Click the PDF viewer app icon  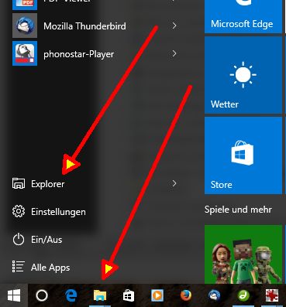[x=25, y=5]
